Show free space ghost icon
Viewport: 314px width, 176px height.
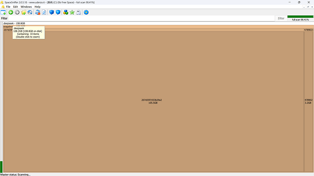(78, 12)
